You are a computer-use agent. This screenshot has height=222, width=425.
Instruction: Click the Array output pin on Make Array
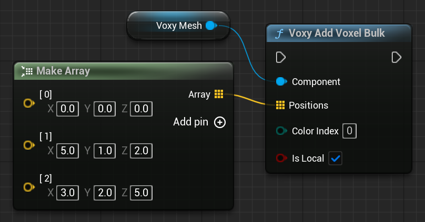219,94
